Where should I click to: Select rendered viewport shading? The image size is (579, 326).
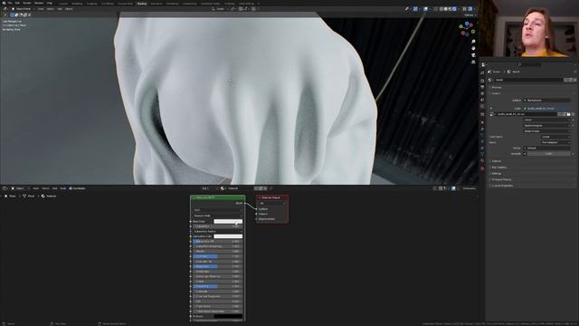pyautogui.click(x=454, y=9)
